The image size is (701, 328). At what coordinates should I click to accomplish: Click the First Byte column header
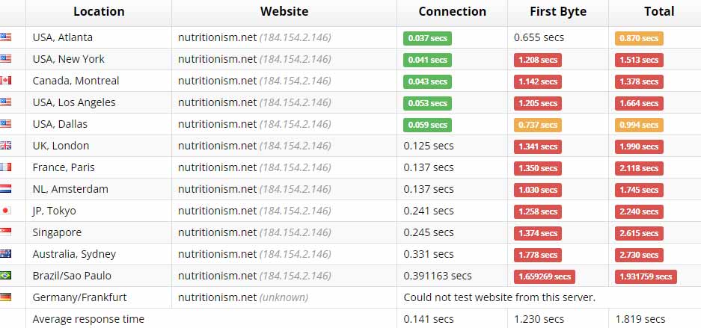557,11
